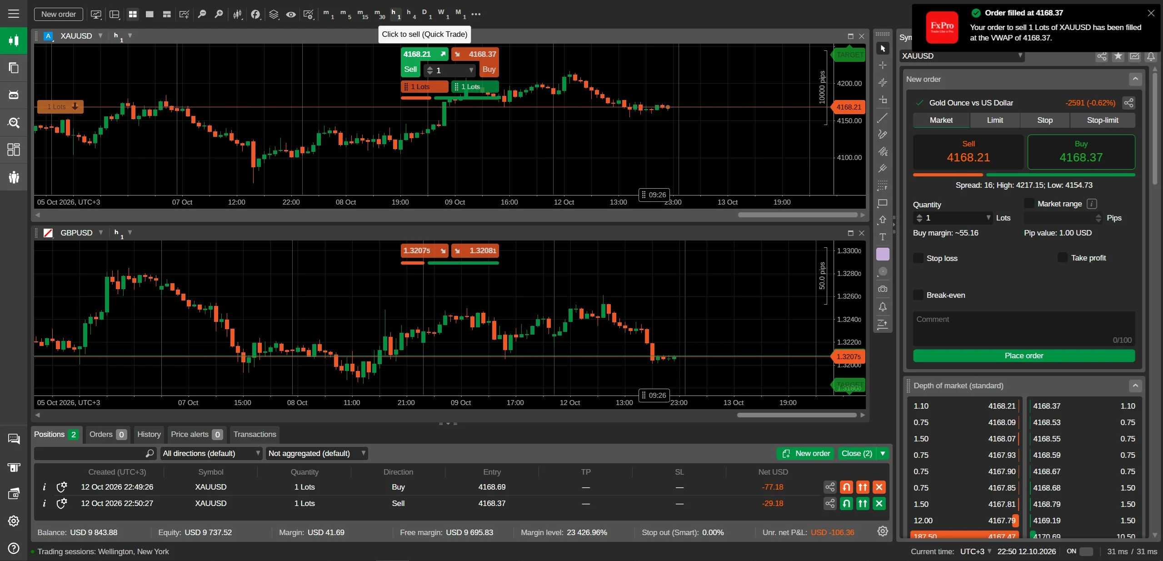Select the rectangle shape tool
Screen dimensions: 1163x561
[883, 203]
